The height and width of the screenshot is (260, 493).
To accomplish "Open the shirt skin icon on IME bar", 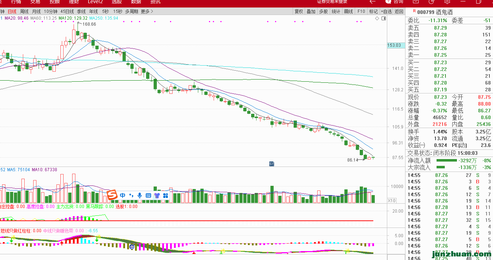I will click(157, 195).
